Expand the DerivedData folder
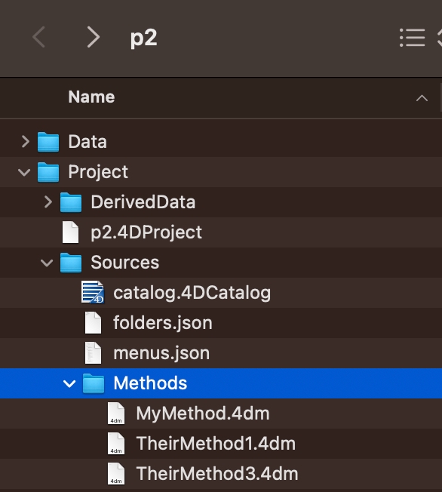This screenshot has width=442, height=492. pos(48,201)
